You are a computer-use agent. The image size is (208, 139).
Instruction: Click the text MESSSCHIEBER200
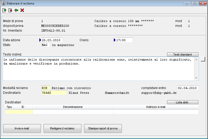click(x=55, y=26)
